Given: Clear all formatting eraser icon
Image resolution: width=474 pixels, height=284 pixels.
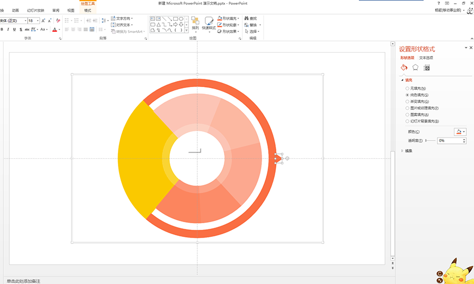Looking at the screenshot, I should coord(58,21).
